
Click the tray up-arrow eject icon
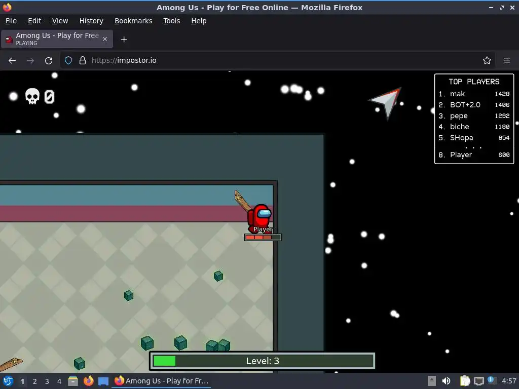tap(432, 381)
